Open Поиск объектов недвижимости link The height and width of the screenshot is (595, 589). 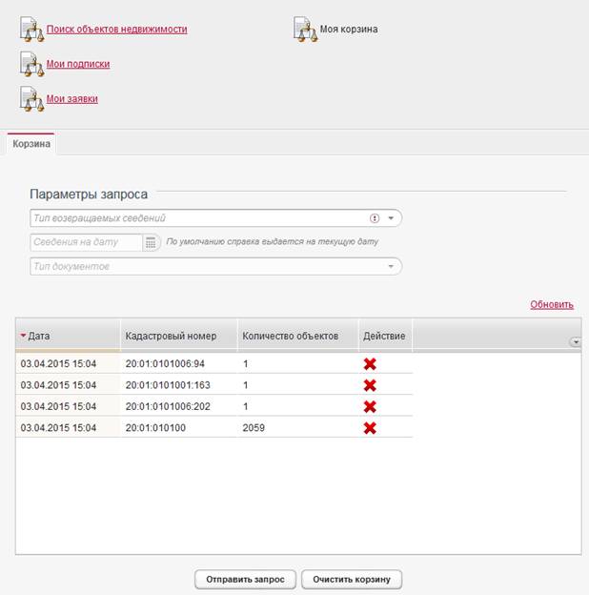[x=116, y=30]
